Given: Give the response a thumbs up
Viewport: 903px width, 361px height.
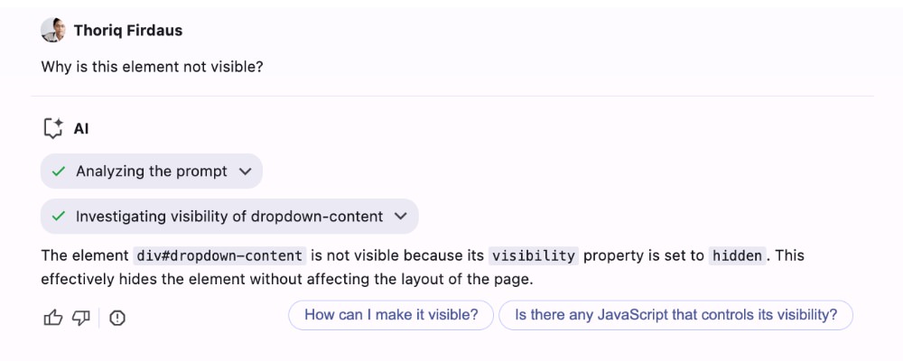Looking at the screenshot, I should click(x=53, y=318).
